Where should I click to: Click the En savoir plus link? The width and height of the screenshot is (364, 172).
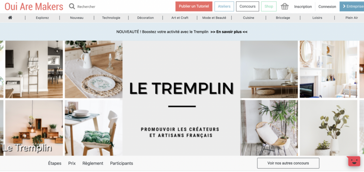click(x=229, y=32)
